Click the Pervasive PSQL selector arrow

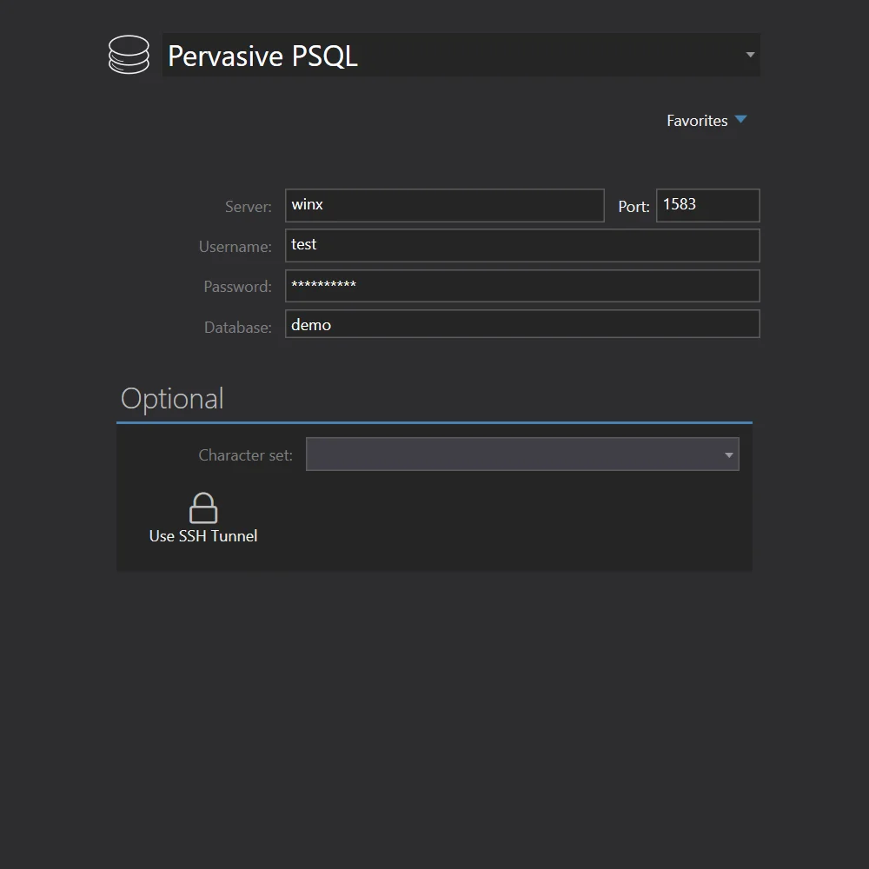click(749, 54)
